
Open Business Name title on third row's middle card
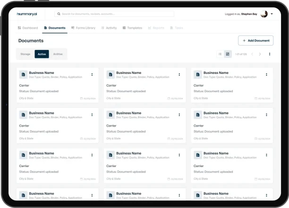[x=128, y=153]
